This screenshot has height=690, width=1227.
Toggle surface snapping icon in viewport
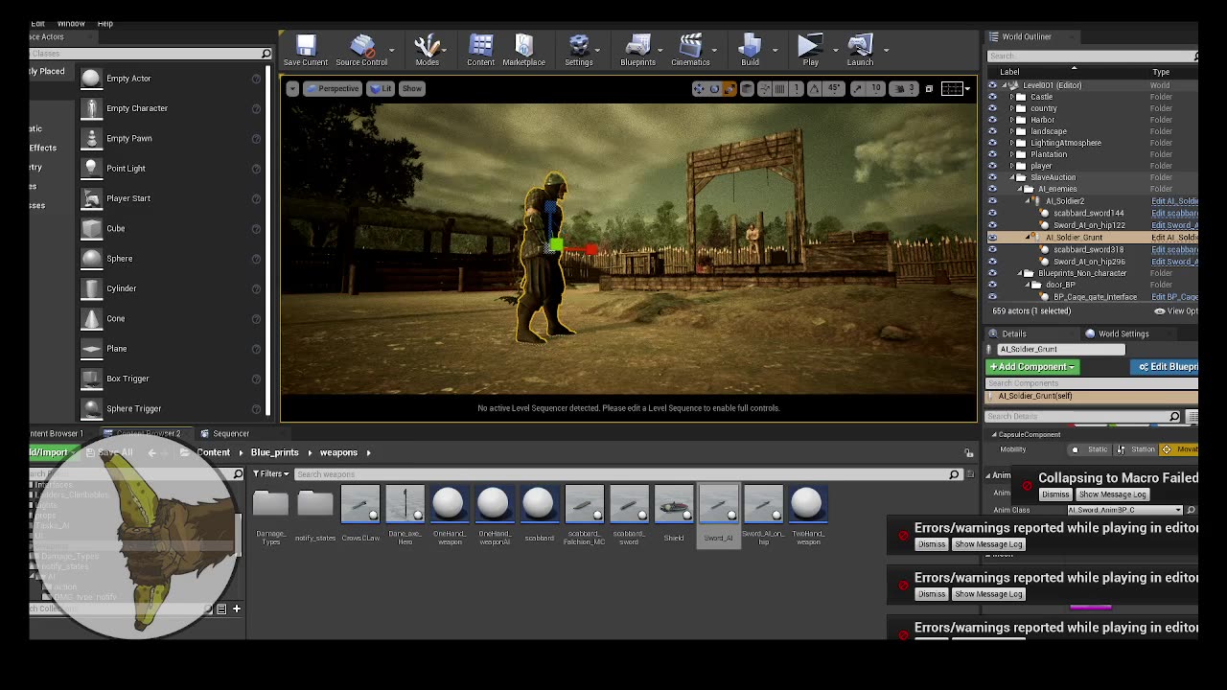pos(765,89)
